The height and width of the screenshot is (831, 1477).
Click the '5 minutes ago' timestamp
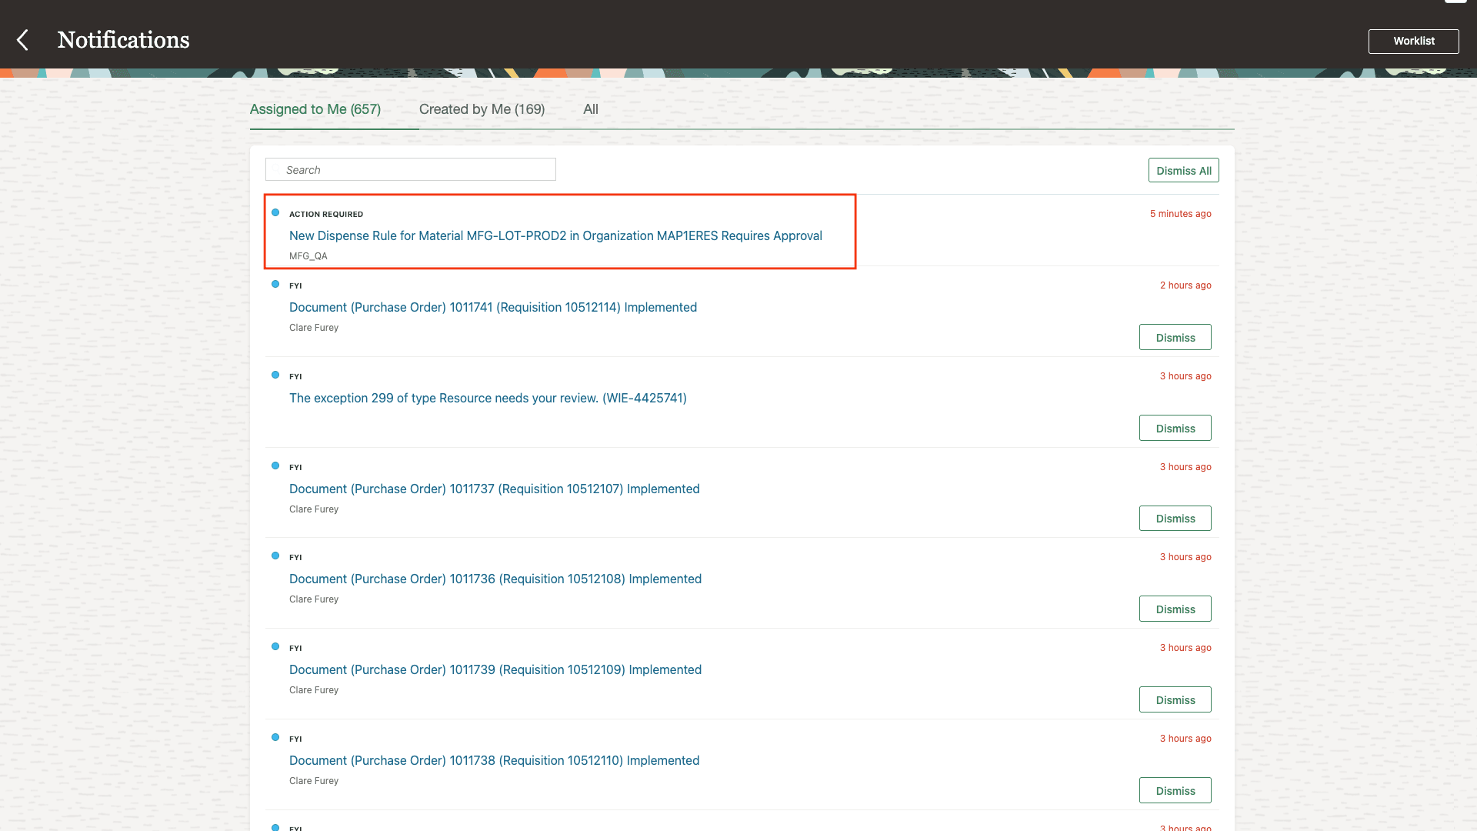click(1180, 214)
